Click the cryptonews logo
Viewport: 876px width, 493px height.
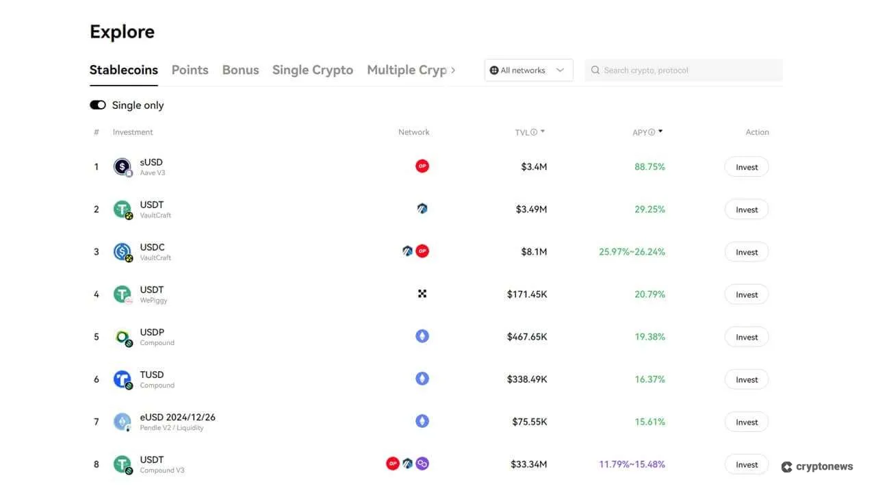tap(817, 466)
